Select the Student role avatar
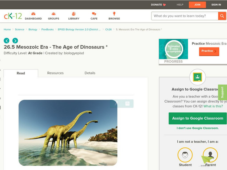227x170 pixels. click(185, 155)
